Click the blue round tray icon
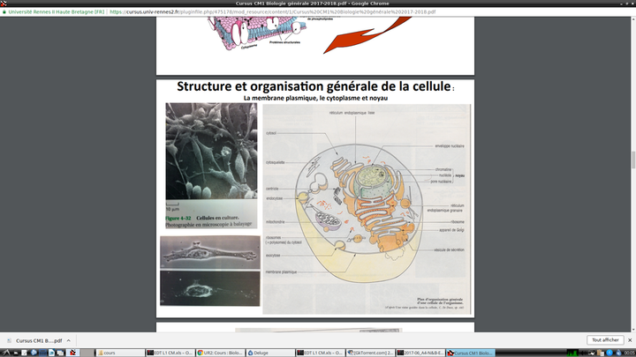Image resolution: width=636 pixels, height=357 pixels. [x=609, y=353]
